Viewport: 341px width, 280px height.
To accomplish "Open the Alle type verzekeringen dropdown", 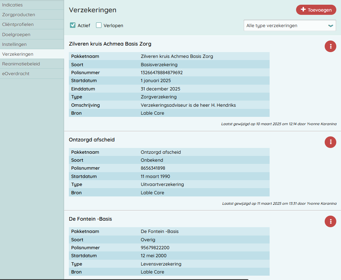I will point(289,26).
